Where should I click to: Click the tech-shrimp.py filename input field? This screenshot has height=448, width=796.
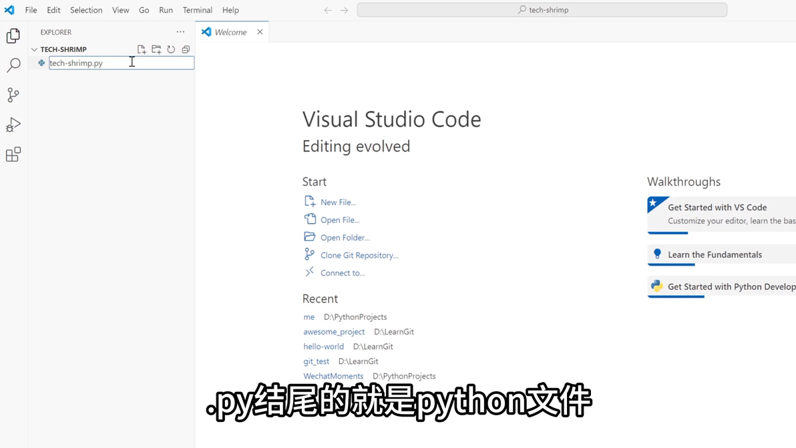pyautogui.click(x=122, y=63)
